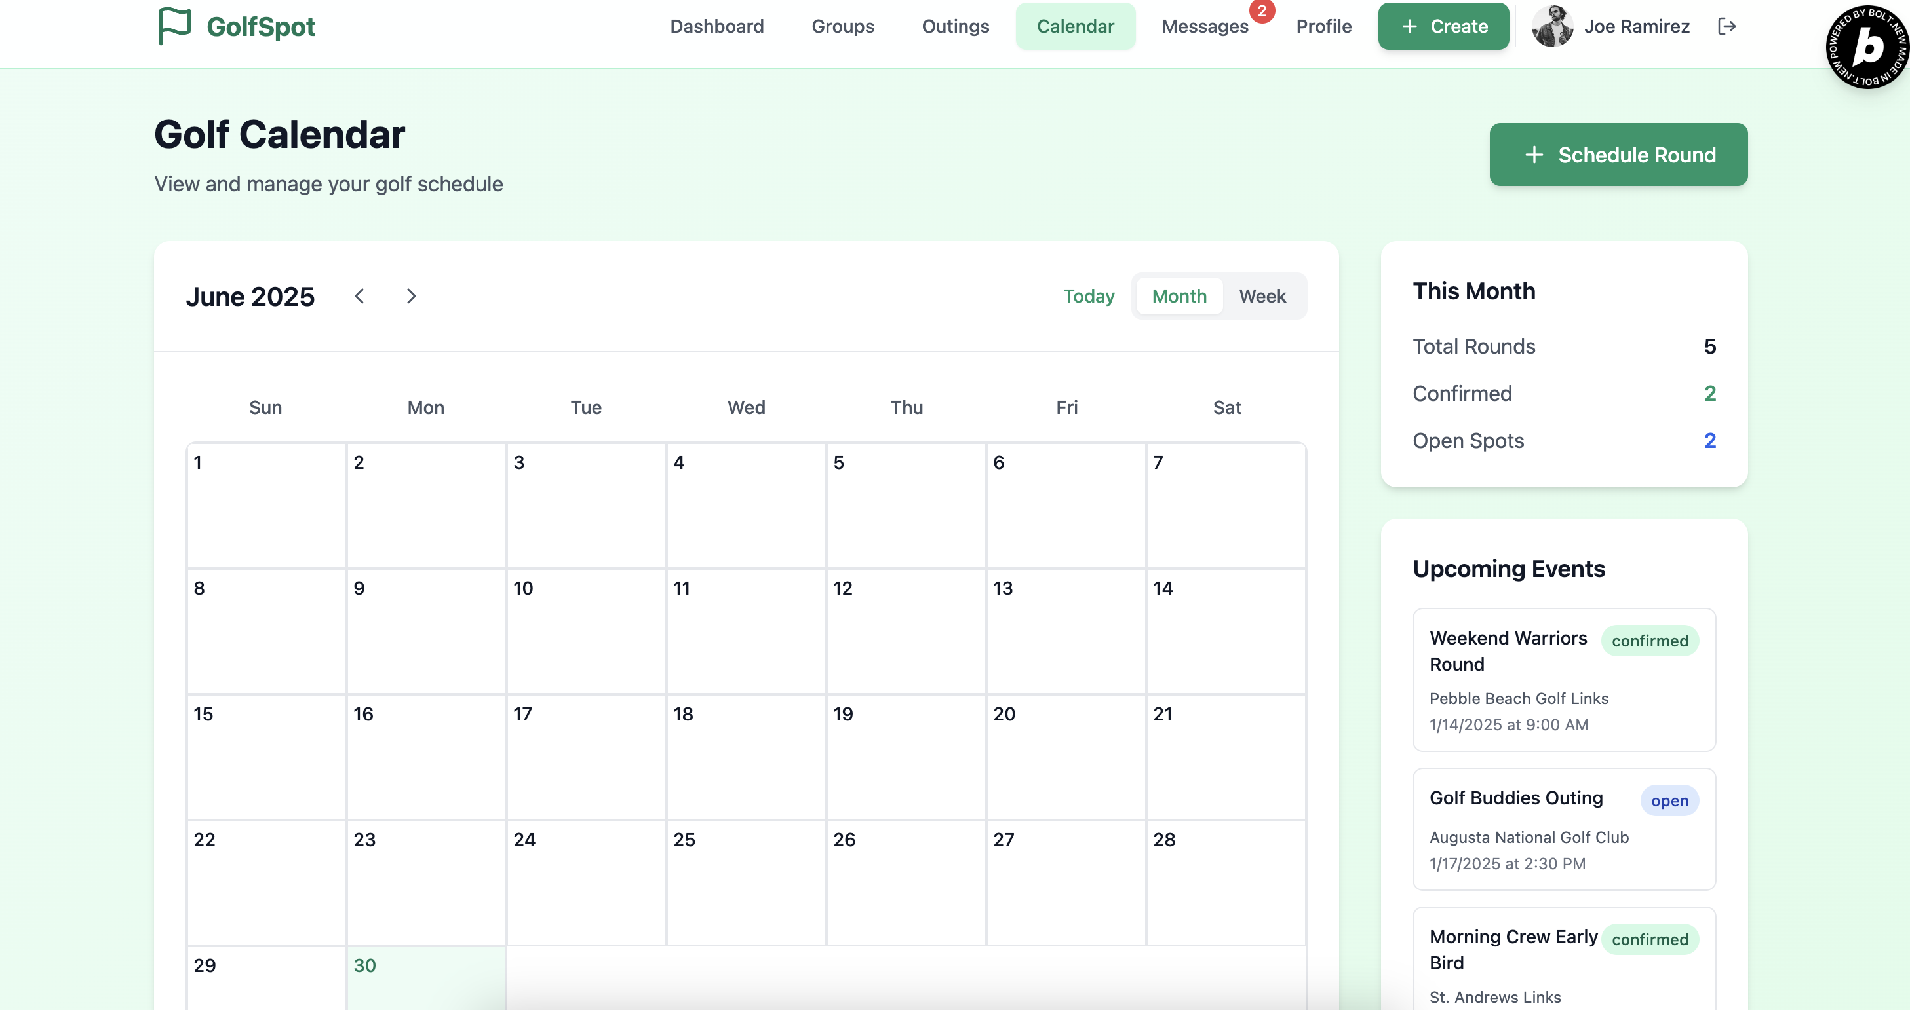Viewport: 1910px width, 1010px height.
Task: Jump to Today in calendar
Action: point(1089,297)
